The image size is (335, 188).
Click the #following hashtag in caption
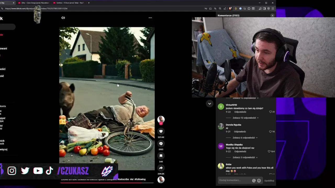(140, 179)
